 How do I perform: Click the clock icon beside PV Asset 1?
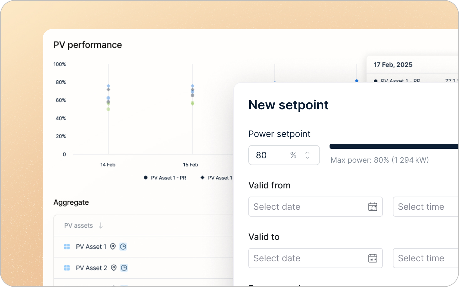click(x=123, y=246)
